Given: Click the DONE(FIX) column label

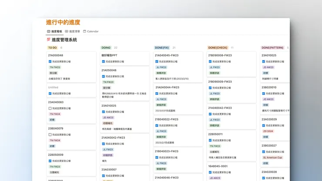Looking at the screenshot, I should 162,48.
